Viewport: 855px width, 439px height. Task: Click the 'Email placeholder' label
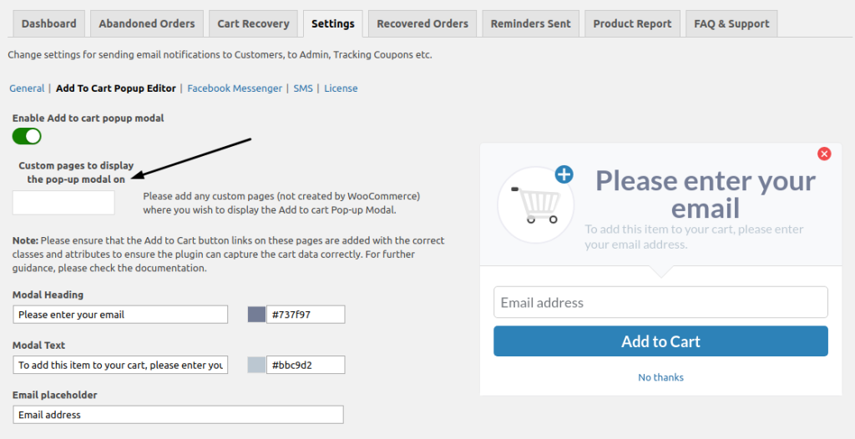point(54,395)
